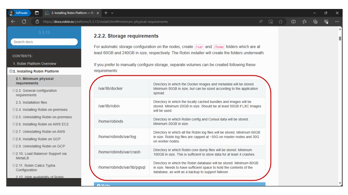Open version 5.3.13 link in sidebar
This screenshot has height=195, width=348.
44,32
